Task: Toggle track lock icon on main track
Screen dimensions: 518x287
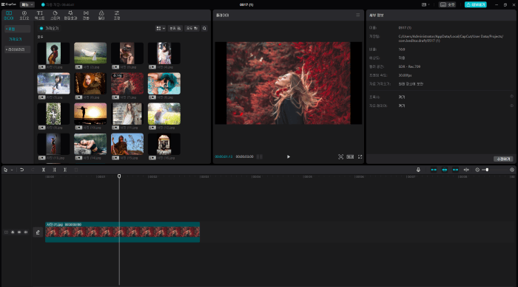Action: click(x=13, y=232)
